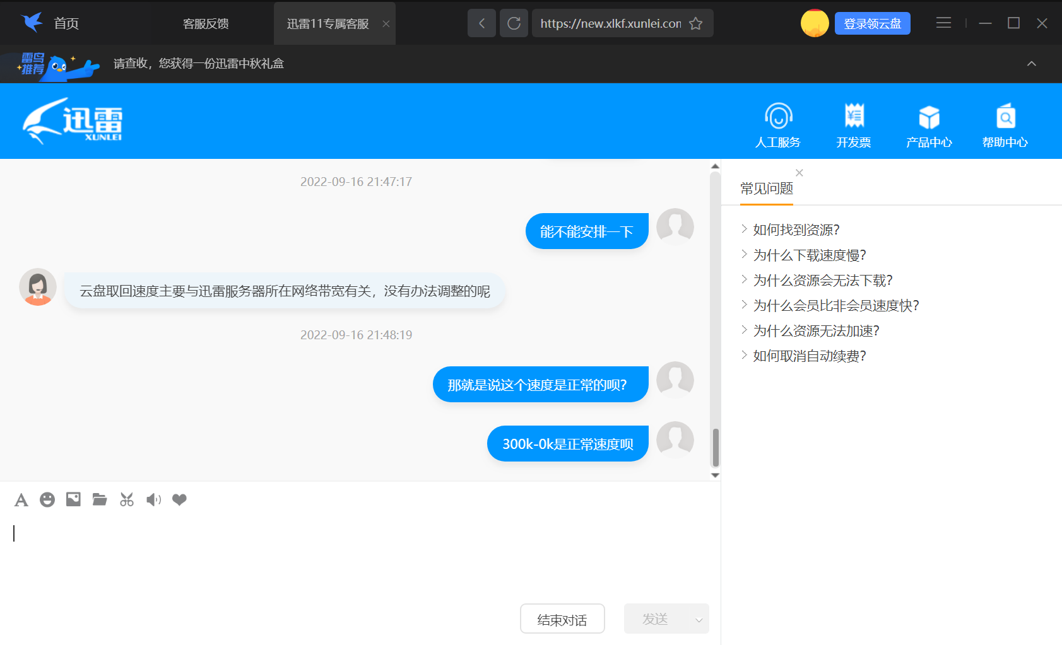
Task: Go to the 首页 home tab
Action: click(66, 23)
